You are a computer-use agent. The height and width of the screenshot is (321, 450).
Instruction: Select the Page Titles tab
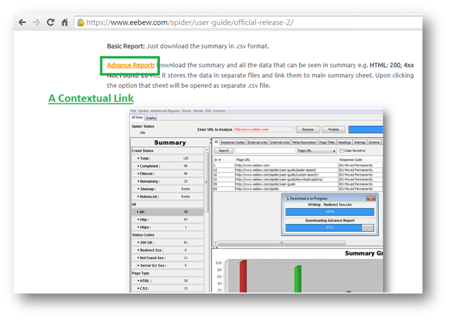(x=327, y=142)
